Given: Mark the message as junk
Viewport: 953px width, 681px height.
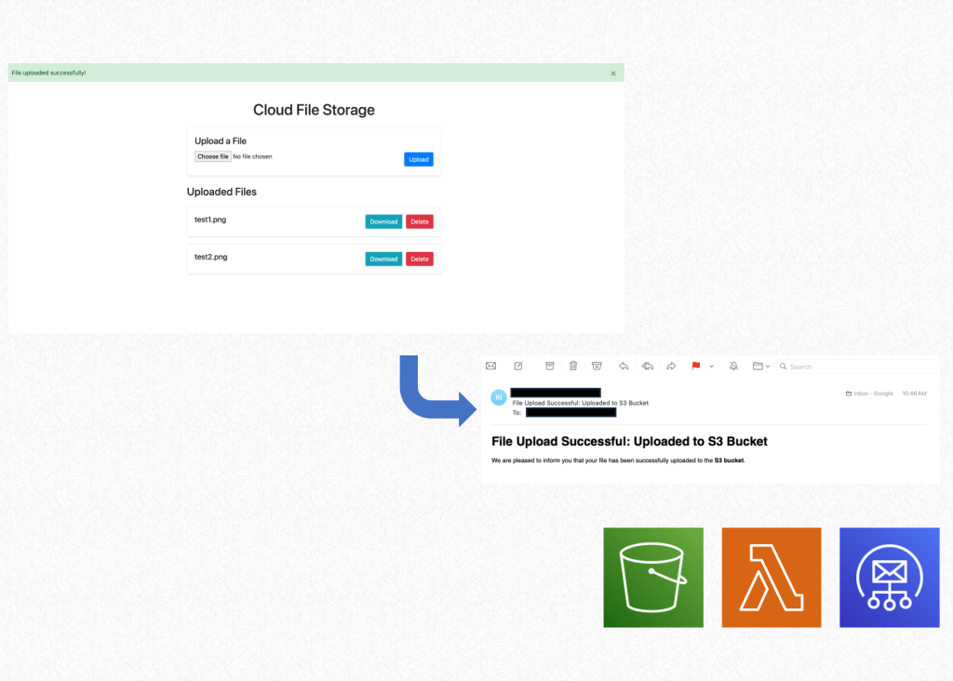Looking at the screenshot, I should pos(597,366).
